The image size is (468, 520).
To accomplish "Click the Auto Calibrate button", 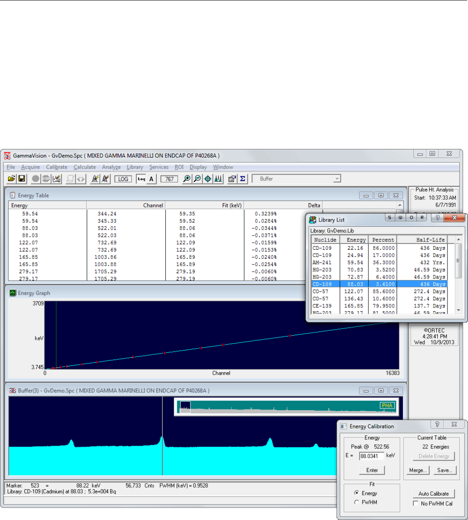I will tap(433, 494).
